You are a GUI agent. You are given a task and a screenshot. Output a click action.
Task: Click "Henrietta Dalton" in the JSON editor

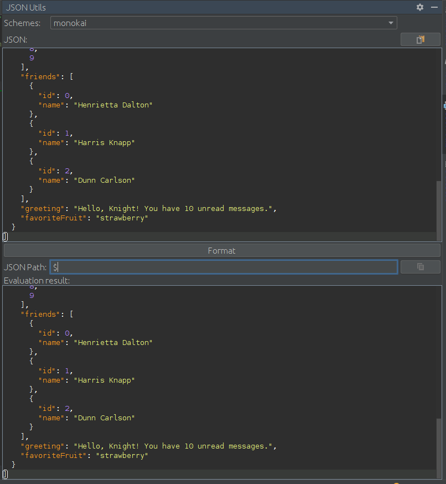(113, 105)
